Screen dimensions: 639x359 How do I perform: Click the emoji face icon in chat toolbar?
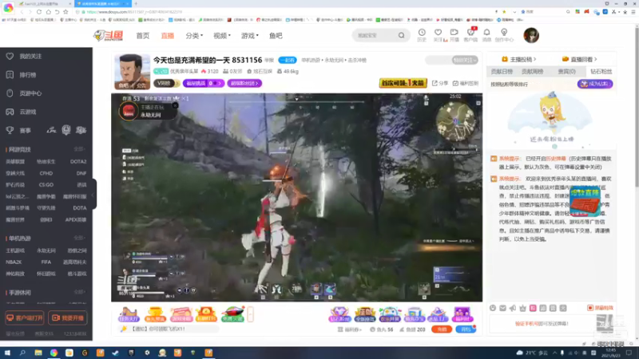coord(493,308)
